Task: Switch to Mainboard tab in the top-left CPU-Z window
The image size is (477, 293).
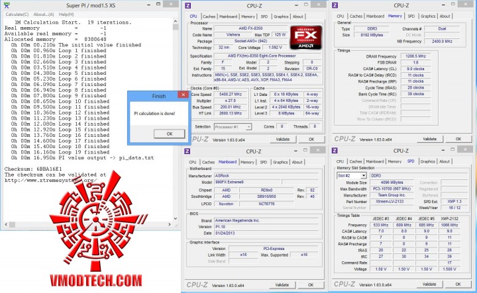Action: click(x=228, y=17)
